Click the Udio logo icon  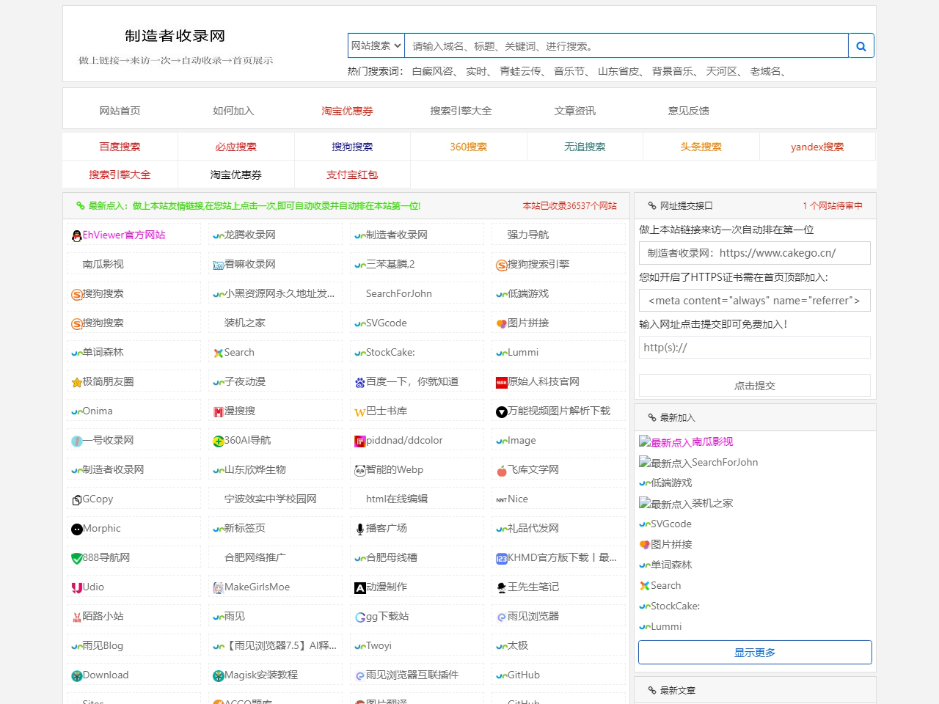point(76,587)
